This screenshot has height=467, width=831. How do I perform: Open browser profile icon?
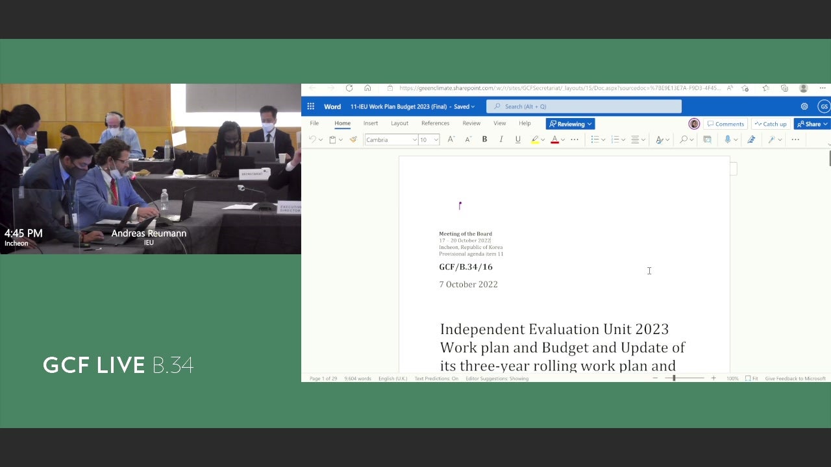click(804, 88)
